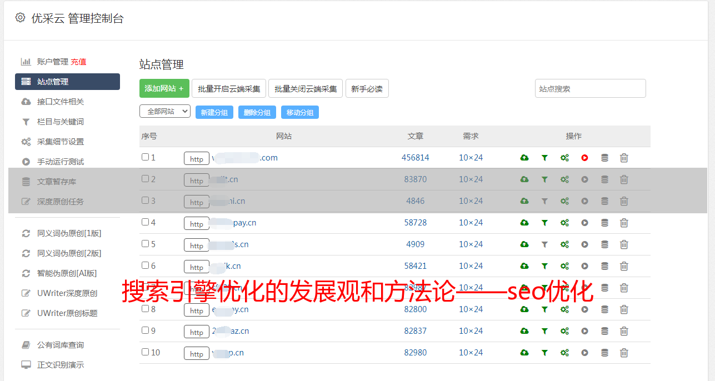715x381 pixels.
Task: Open 智能伪原创[AI版] in the sidebar
Action: [67, 273]
